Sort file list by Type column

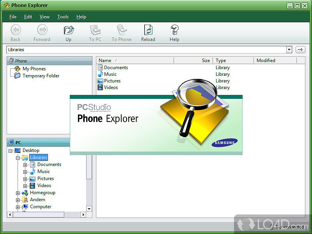coord(233,61)
